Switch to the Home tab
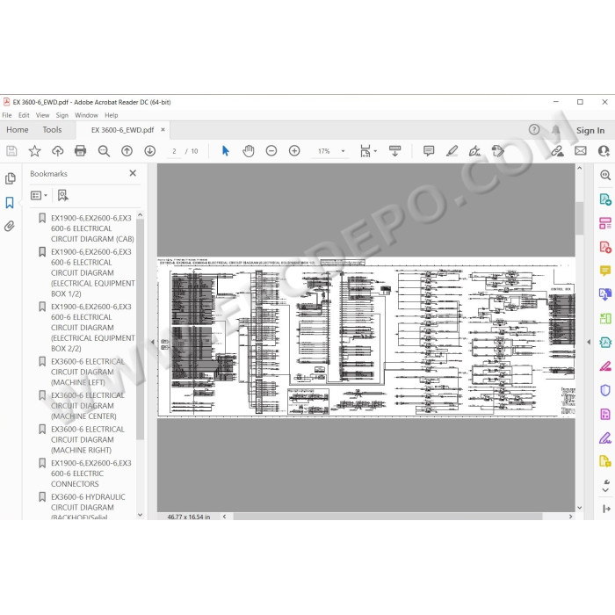The width and height of the screenshot is (615, 615). pyautogui.click(x=18, y=130)
